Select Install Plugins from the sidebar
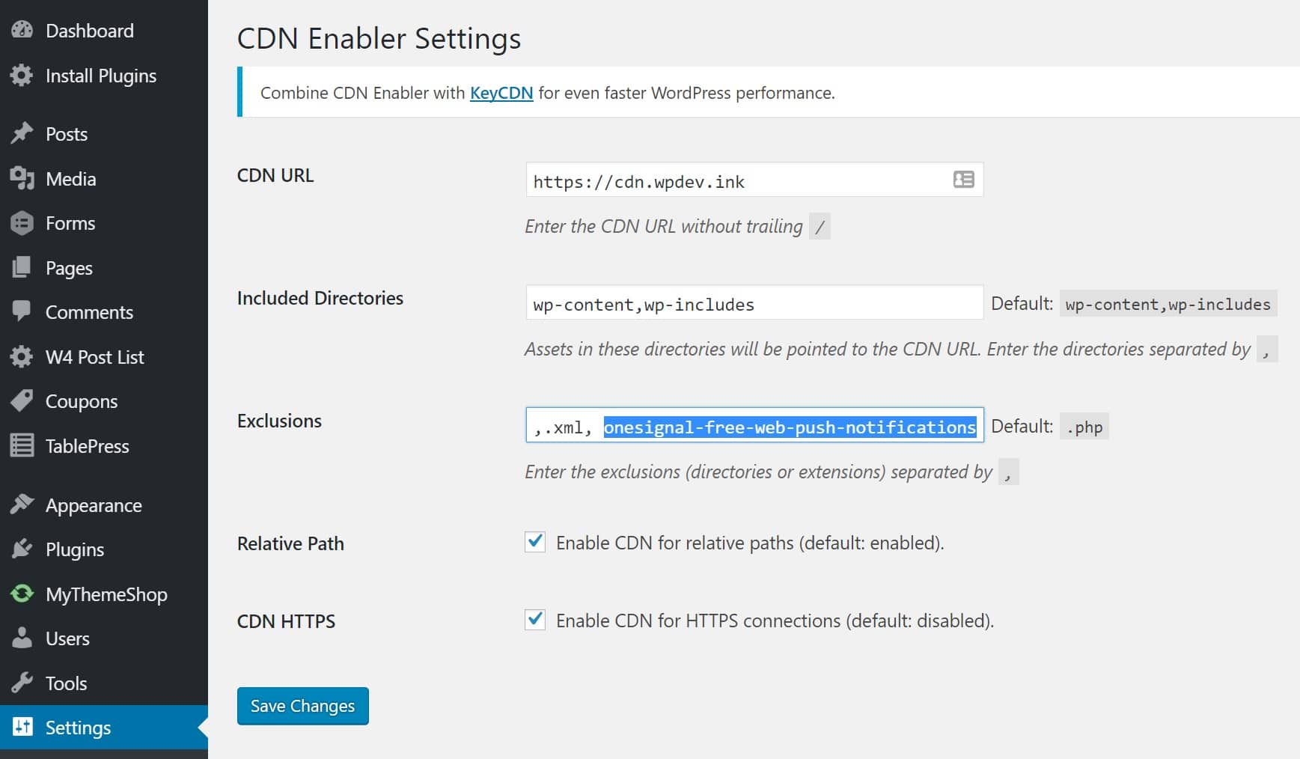 [x=101, y=75]
